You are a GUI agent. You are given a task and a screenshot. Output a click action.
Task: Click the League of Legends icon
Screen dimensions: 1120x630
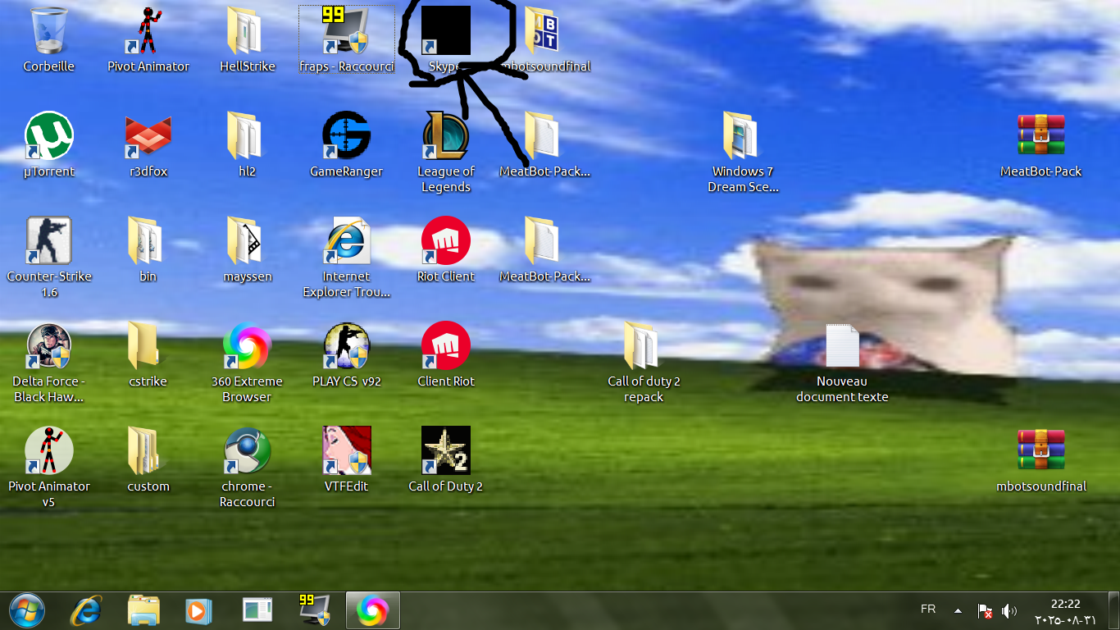point(445,136)
